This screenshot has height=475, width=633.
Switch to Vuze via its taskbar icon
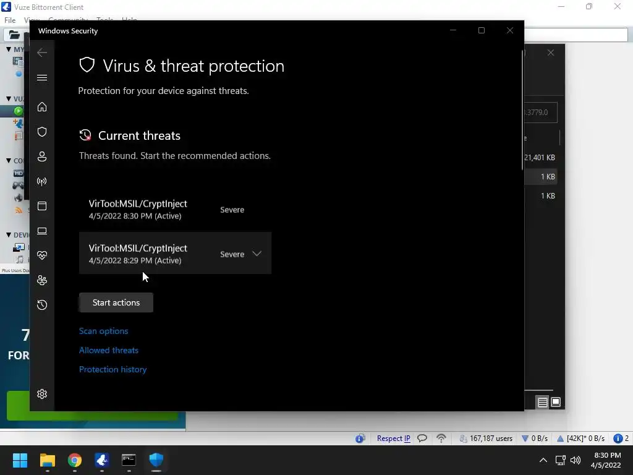point(102,460)
